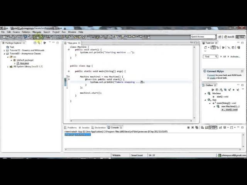Click the create link for local task

pos(213,78)
